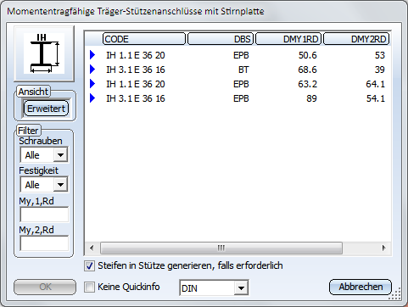This screenshot has width=408, height=307.
Task: Click the IH beam profile icon button
Action: point(44,53)
